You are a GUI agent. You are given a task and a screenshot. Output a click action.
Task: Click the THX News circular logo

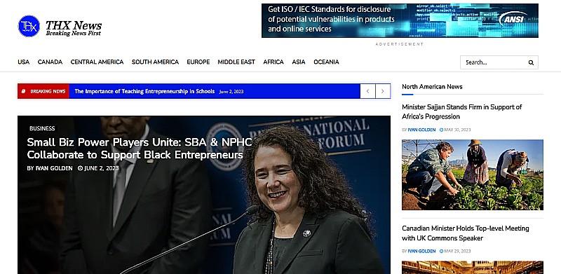coord(29,26)
